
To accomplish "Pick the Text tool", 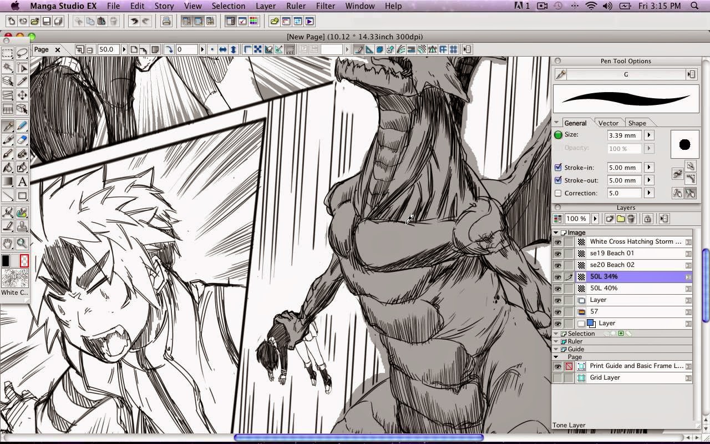I will click(x=22, y=182).
